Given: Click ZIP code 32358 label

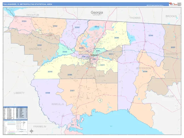Looking at the screenshot, I should (47, 93).
